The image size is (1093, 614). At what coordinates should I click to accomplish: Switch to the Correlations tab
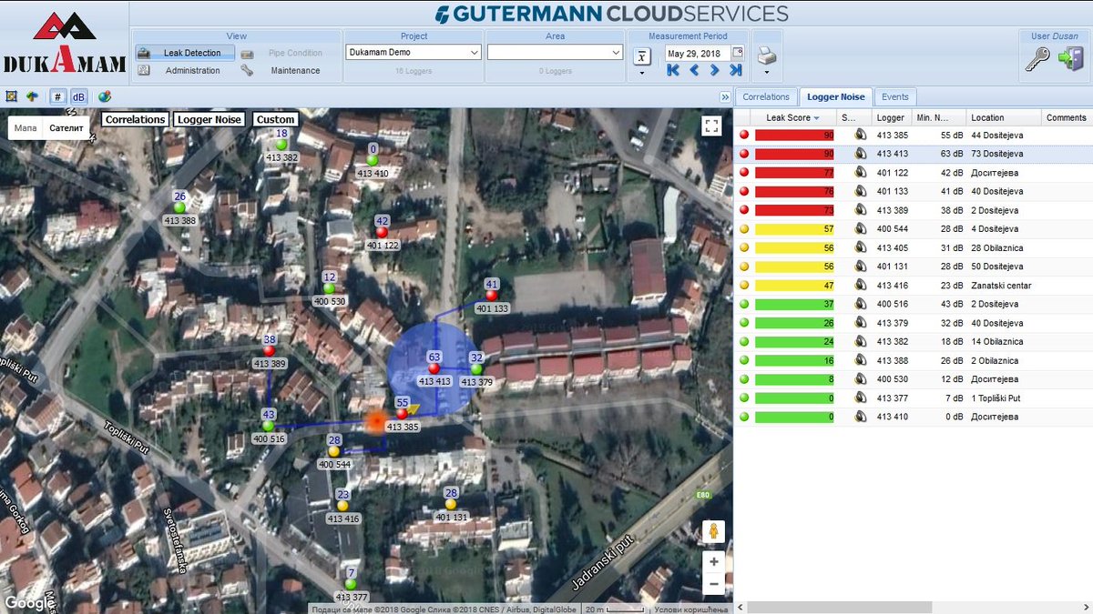(x=766, y=96)
